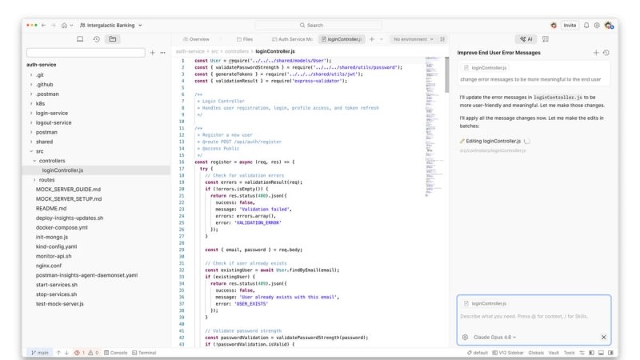Viewport: 640px width, 360px height.
Task: Open the Intergalactic Banking workspace dropdown
Action: (x=110, y=25)
